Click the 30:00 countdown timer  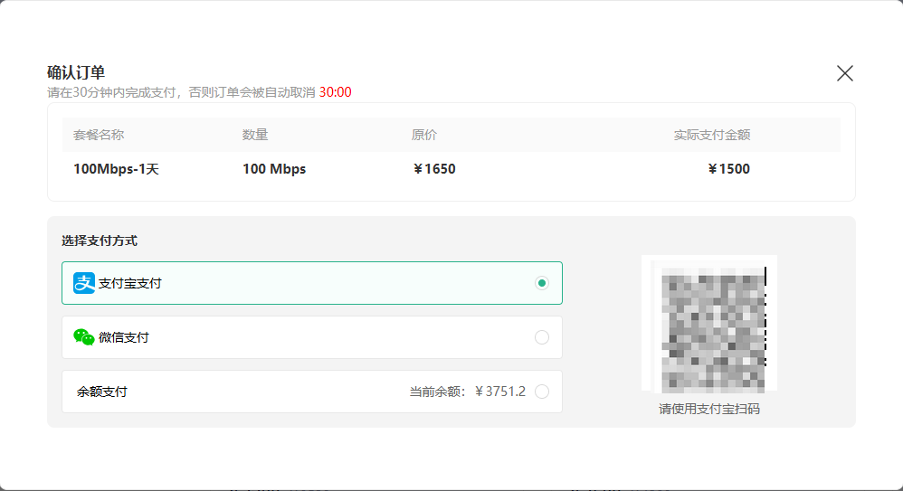tap(335, 92)
